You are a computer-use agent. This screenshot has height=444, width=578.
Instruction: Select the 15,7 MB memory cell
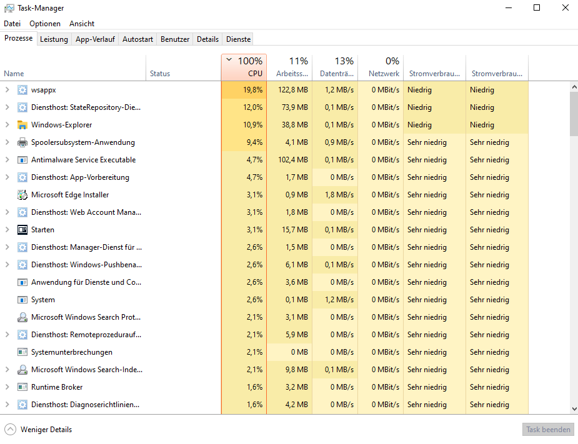coord(289,230)
